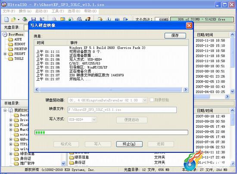Click the date 2008-02-05 13:00 row
The height and width of the screenshot is (174, 237).
click(x=210, y=82)
